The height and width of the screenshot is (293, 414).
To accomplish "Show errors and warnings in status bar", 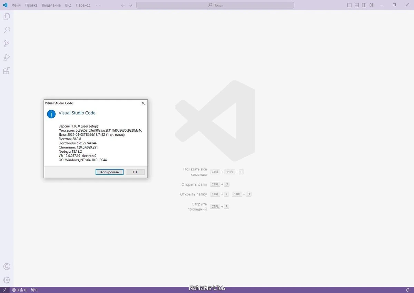I will point(19,290).
